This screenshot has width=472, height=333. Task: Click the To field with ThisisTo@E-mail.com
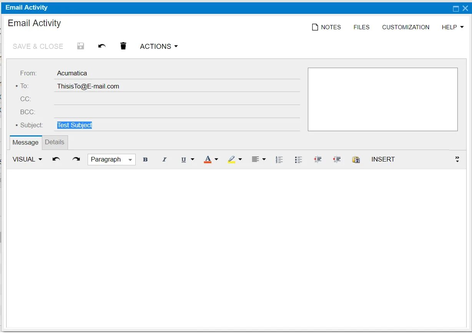pos(177,86)
